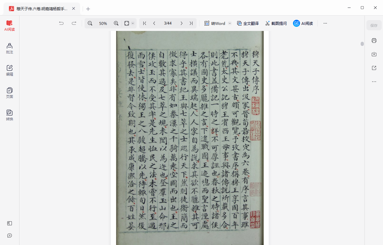Click 全文翻译 full text translation
Image resolution: width=383 pixels, height=245 pixels.
[x=248, y=23]
